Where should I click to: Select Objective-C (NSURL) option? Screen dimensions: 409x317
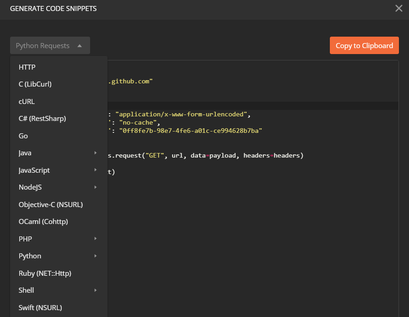click(59, 204)
